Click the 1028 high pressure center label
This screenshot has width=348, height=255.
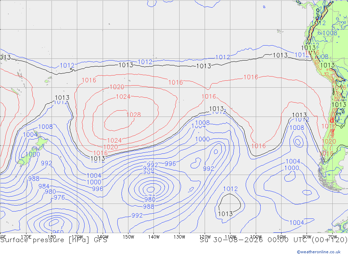[x=133, y=114]
